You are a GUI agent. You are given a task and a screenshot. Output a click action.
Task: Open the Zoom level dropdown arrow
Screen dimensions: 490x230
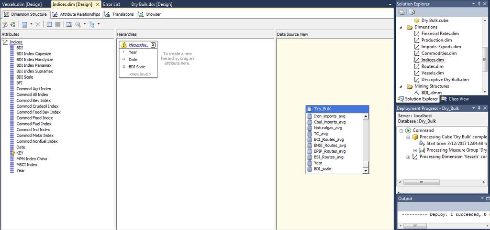pyautogui.click(x=84, y=24)
